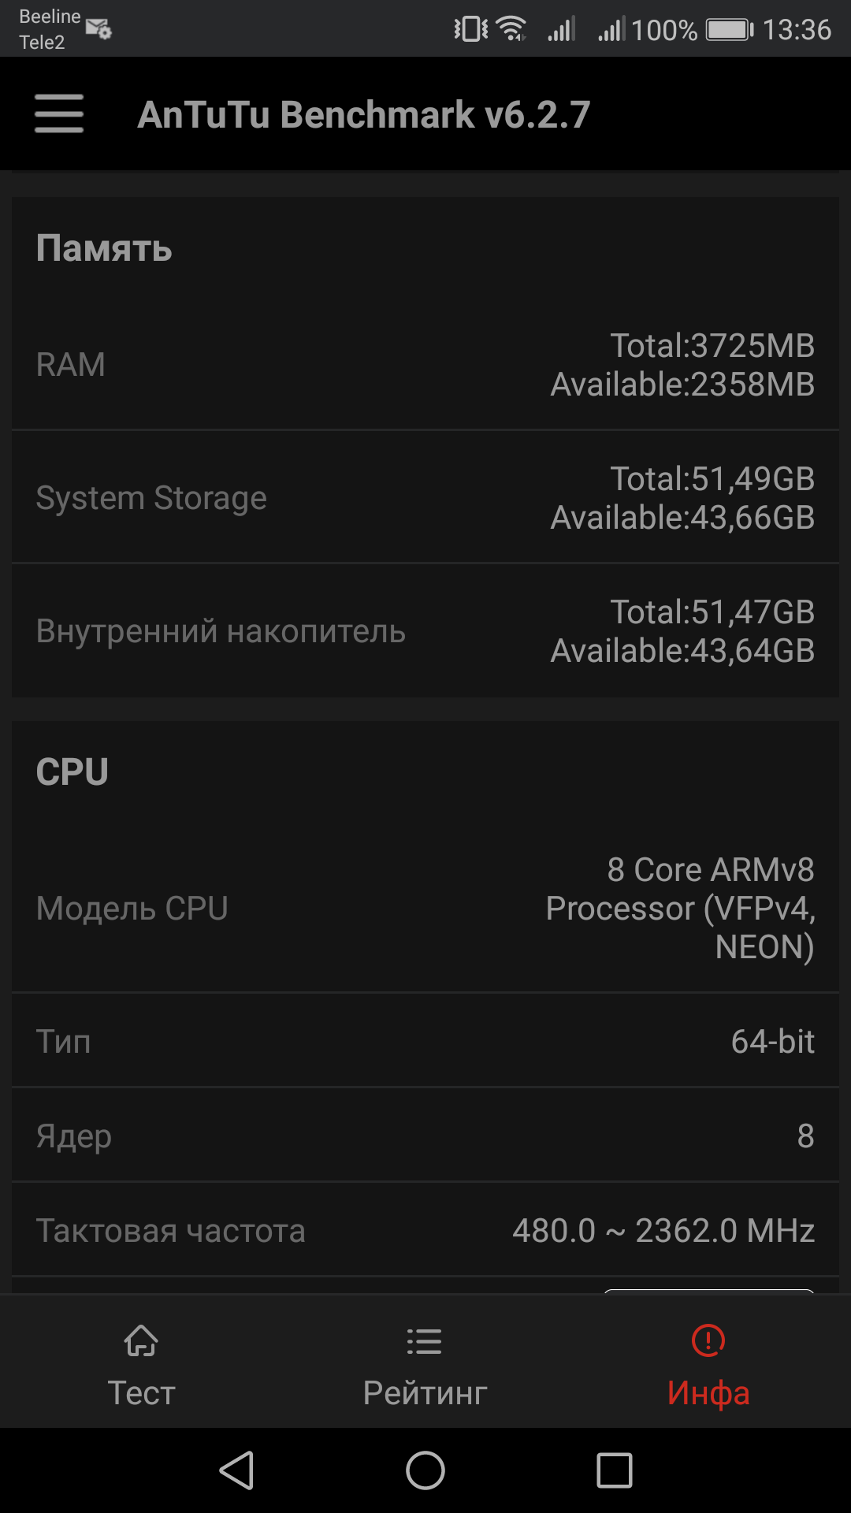Screen dimensions: 851x1513
Task: Switch to the Рейтинг tab label
Action: [425, 1393]
